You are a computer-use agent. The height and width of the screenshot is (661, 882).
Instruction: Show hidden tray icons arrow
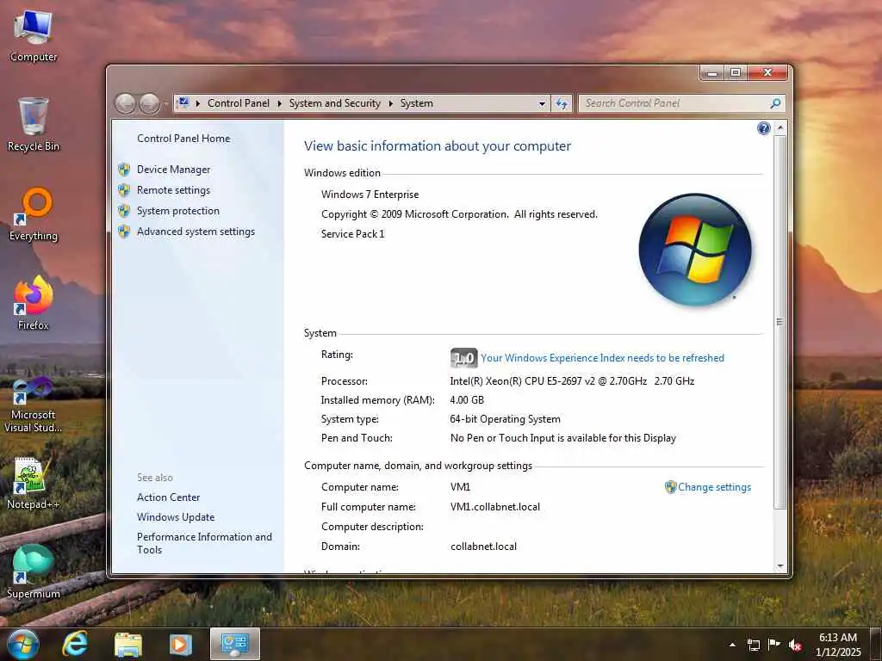coord(732,645)
